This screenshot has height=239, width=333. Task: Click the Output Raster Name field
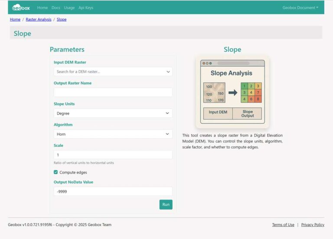(x=113, y=92)
